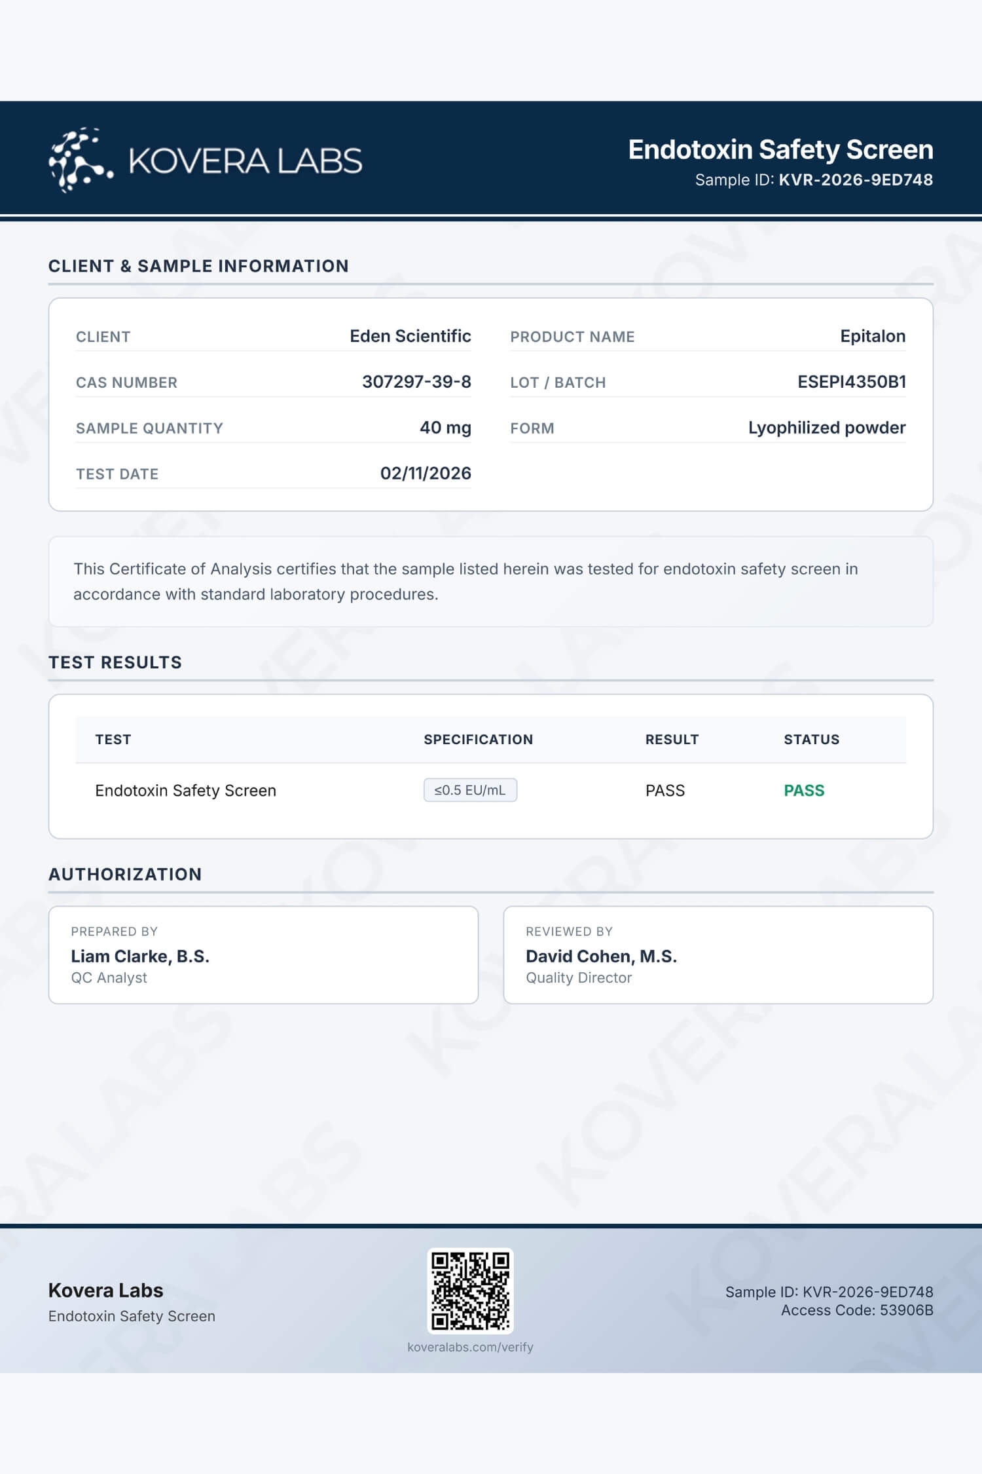Image resolution: width=982 pixels, height=1474 pixels.
Task: Click the Access Code 53906B in footer
Action: tap(856, 1310)
